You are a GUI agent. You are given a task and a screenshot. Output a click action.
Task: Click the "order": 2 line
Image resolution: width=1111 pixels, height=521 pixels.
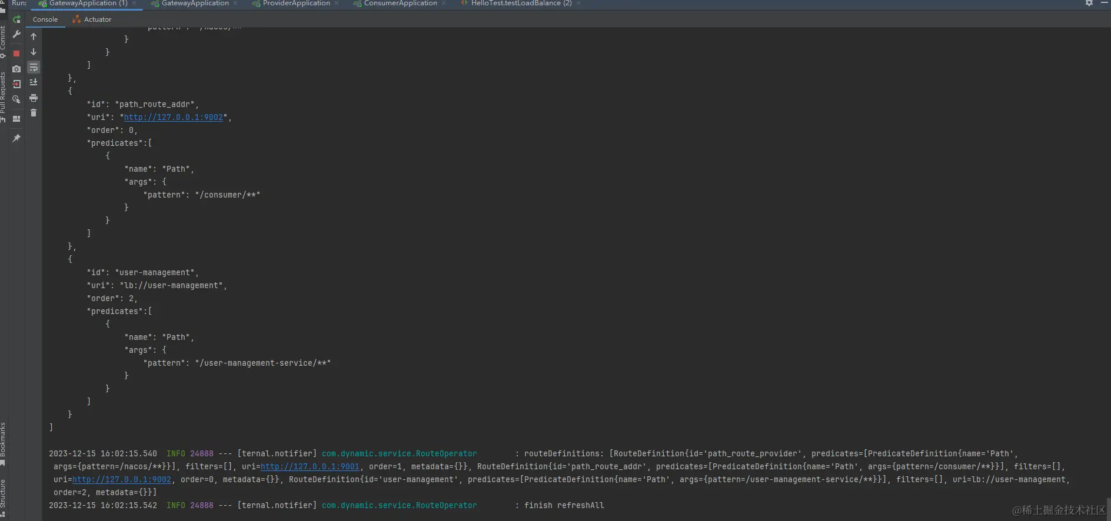112,298
